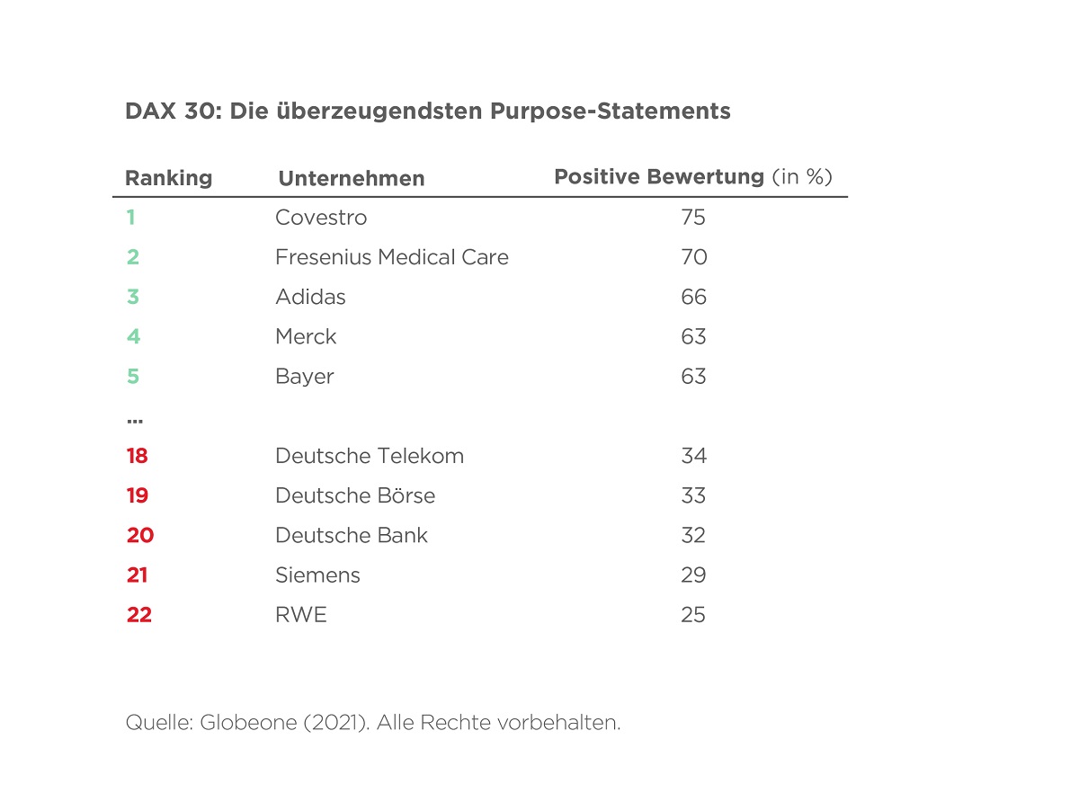Viewport: 1079px width, 802px height.
Task: Click the chart title about Purpose-Statements
Action: pos(427,111)
